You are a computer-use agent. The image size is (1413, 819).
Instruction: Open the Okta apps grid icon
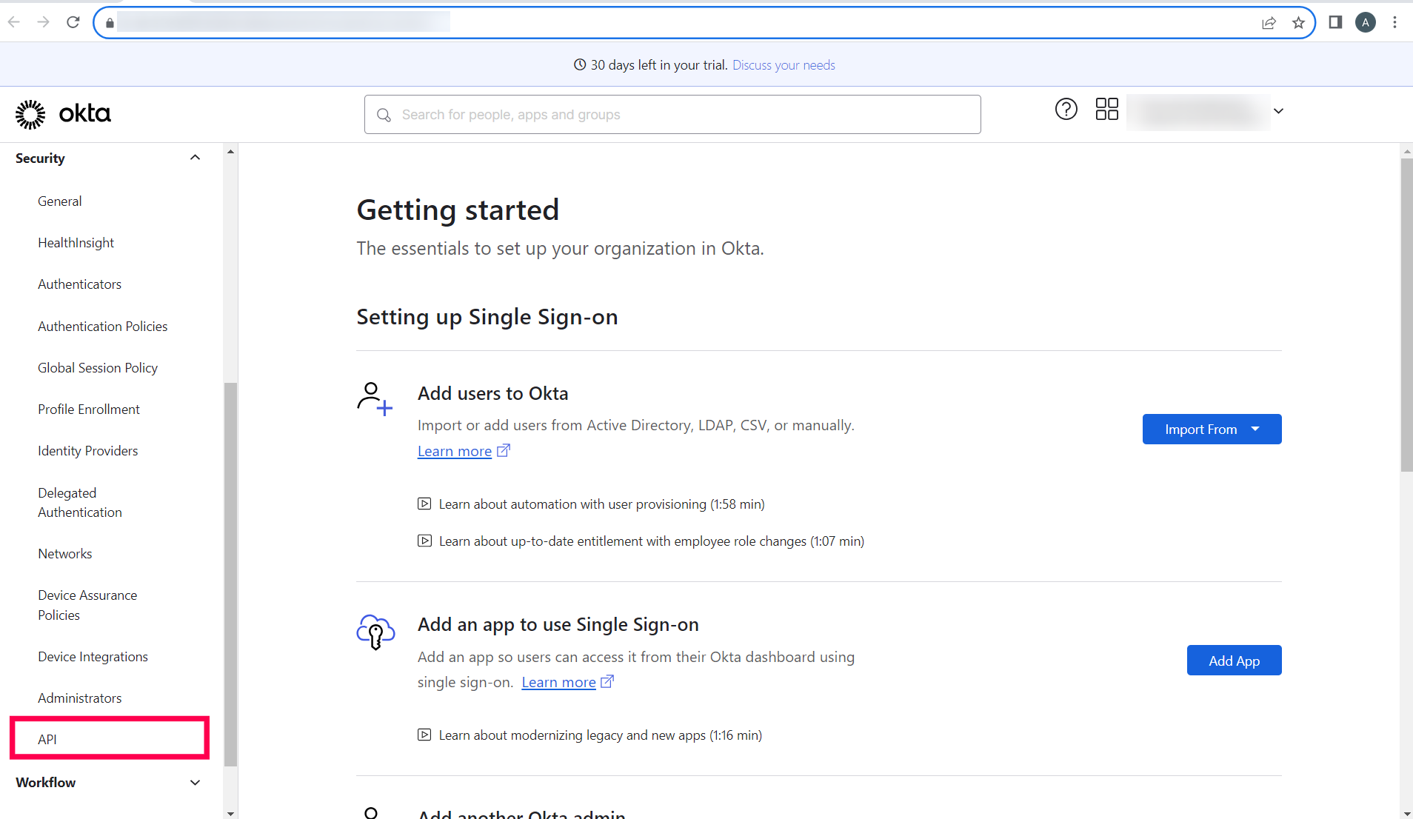(1106, 110)
